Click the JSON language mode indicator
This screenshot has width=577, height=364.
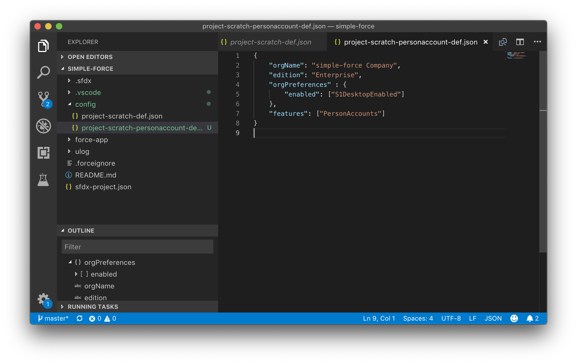point(493,318)
